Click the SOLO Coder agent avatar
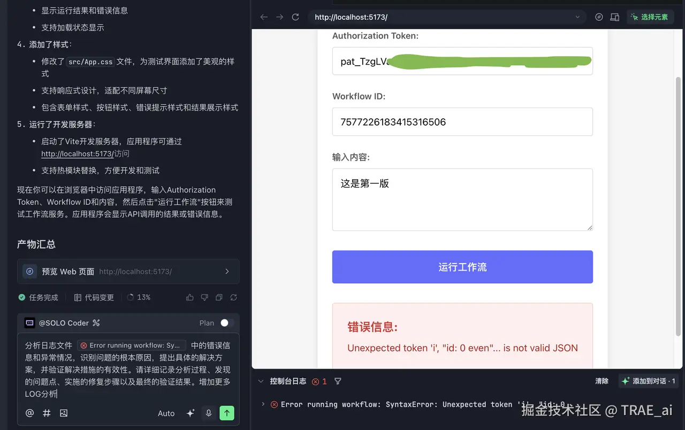 [29, 323]
